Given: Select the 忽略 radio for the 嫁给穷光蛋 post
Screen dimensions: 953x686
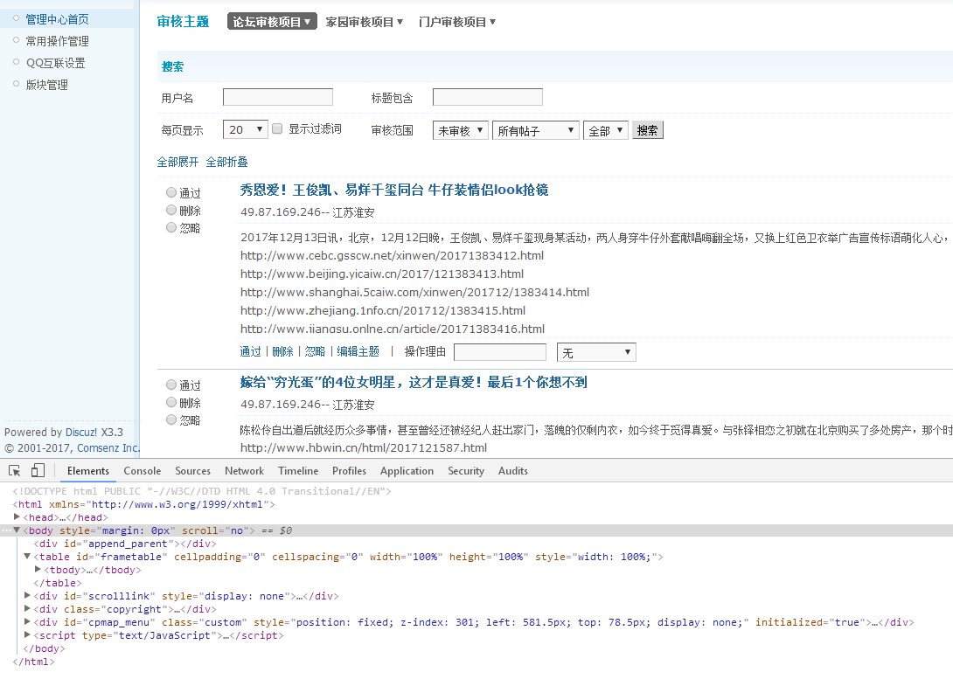Looking at the screenshot, I should (171, 419).
